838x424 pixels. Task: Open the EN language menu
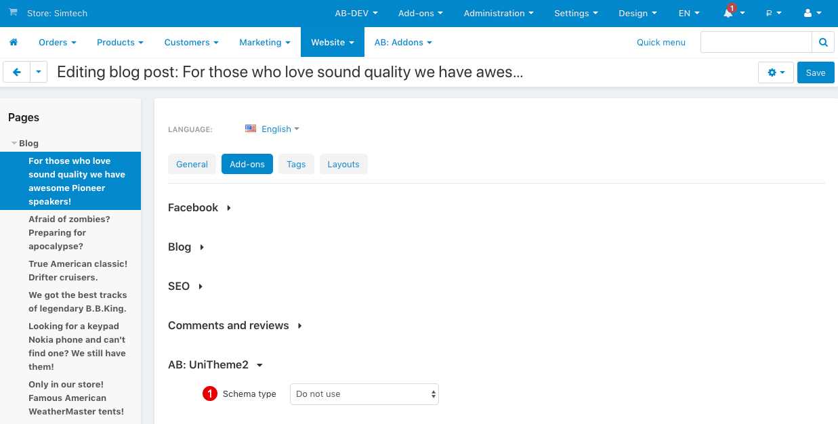point(689,13)
